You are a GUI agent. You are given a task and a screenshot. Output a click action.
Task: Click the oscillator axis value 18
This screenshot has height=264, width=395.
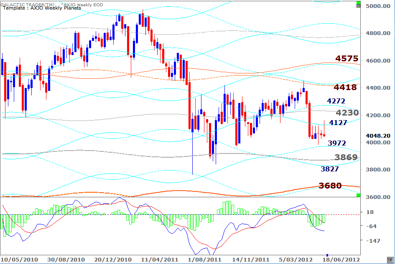pyautogui.click(x=370, y=212)
